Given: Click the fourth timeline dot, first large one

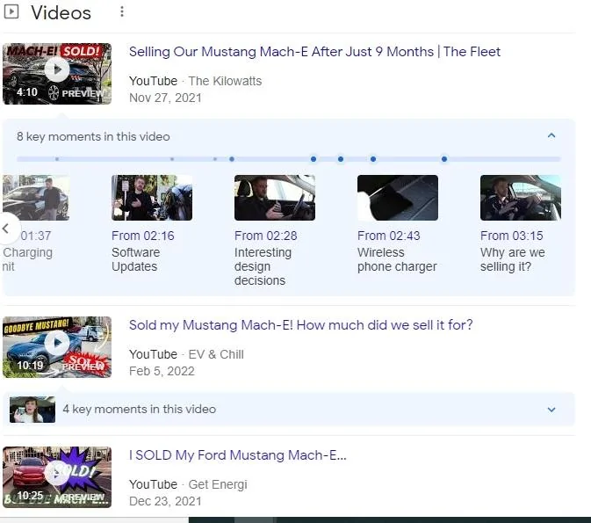Looking at the screenshot, I should [x=232, y=159].
